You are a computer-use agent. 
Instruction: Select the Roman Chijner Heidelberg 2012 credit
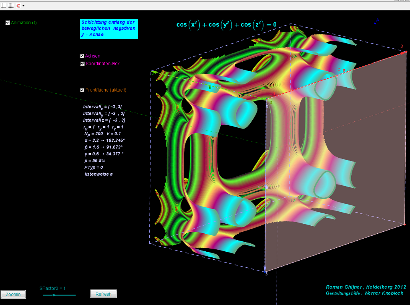coord(366,287)
